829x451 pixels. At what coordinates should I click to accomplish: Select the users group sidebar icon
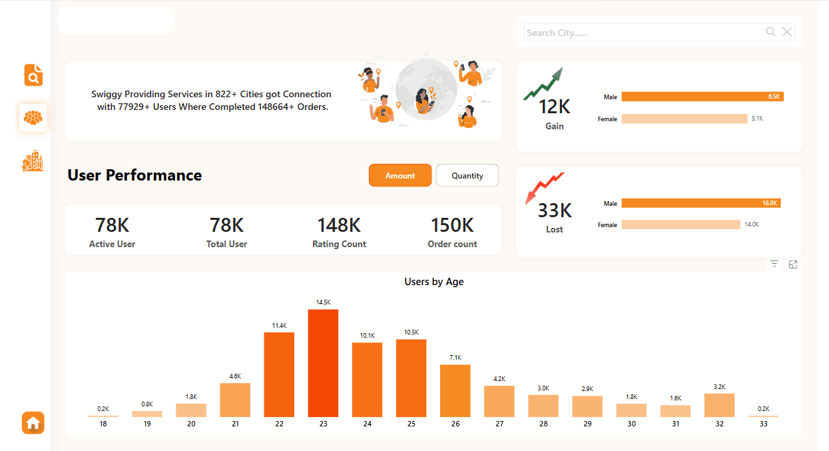(33, 118)
